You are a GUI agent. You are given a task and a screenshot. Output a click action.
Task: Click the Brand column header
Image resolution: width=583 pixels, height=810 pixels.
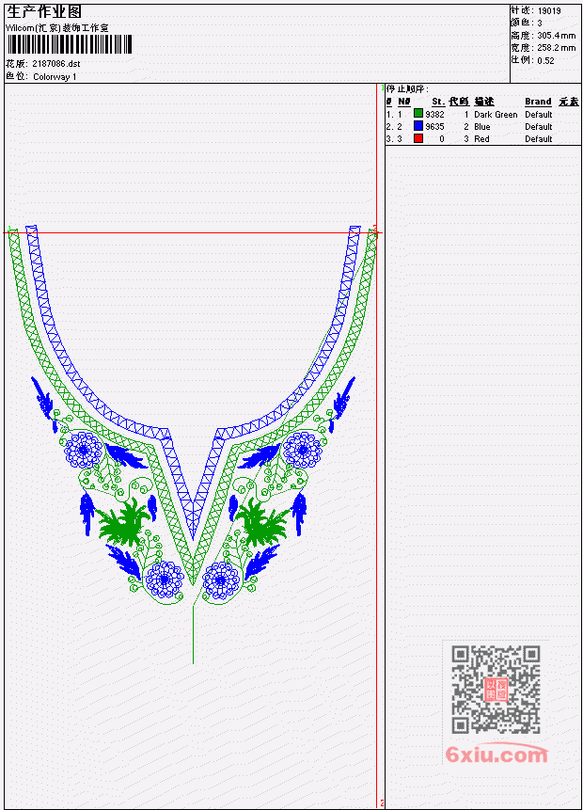coord(538,102)
